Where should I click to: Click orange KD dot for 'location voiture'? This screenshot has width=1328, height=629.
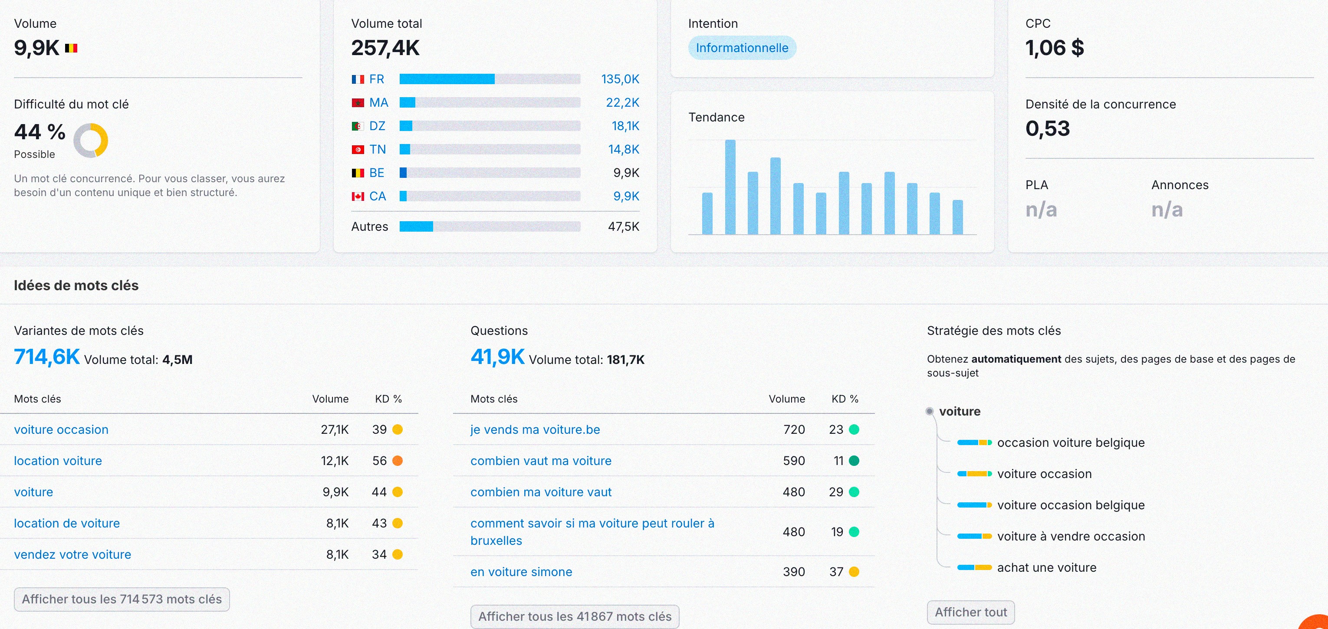point(398,461)
